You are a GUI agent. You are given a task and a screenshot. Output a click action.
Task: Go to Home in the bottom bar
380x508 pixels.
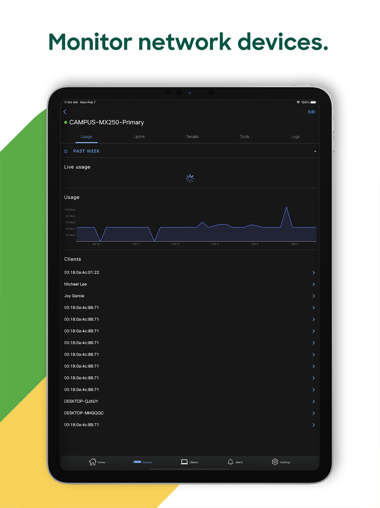(x=97, y=462)
